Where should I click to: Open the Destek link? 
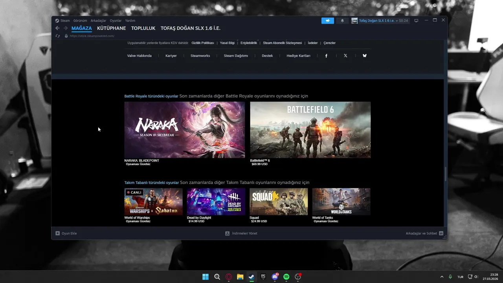click(x=267, y=56)
